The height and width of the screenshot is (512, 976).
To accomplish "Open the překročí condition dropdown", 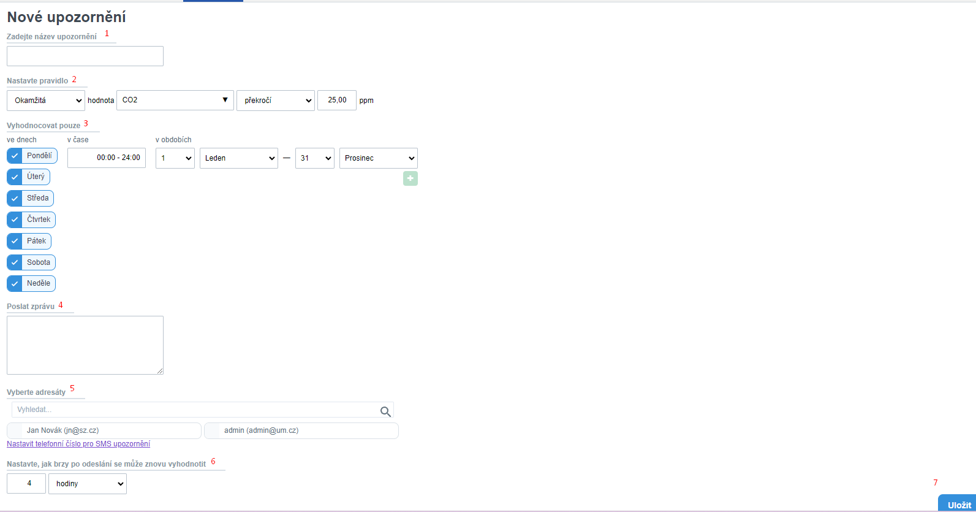I will [276, 101].
